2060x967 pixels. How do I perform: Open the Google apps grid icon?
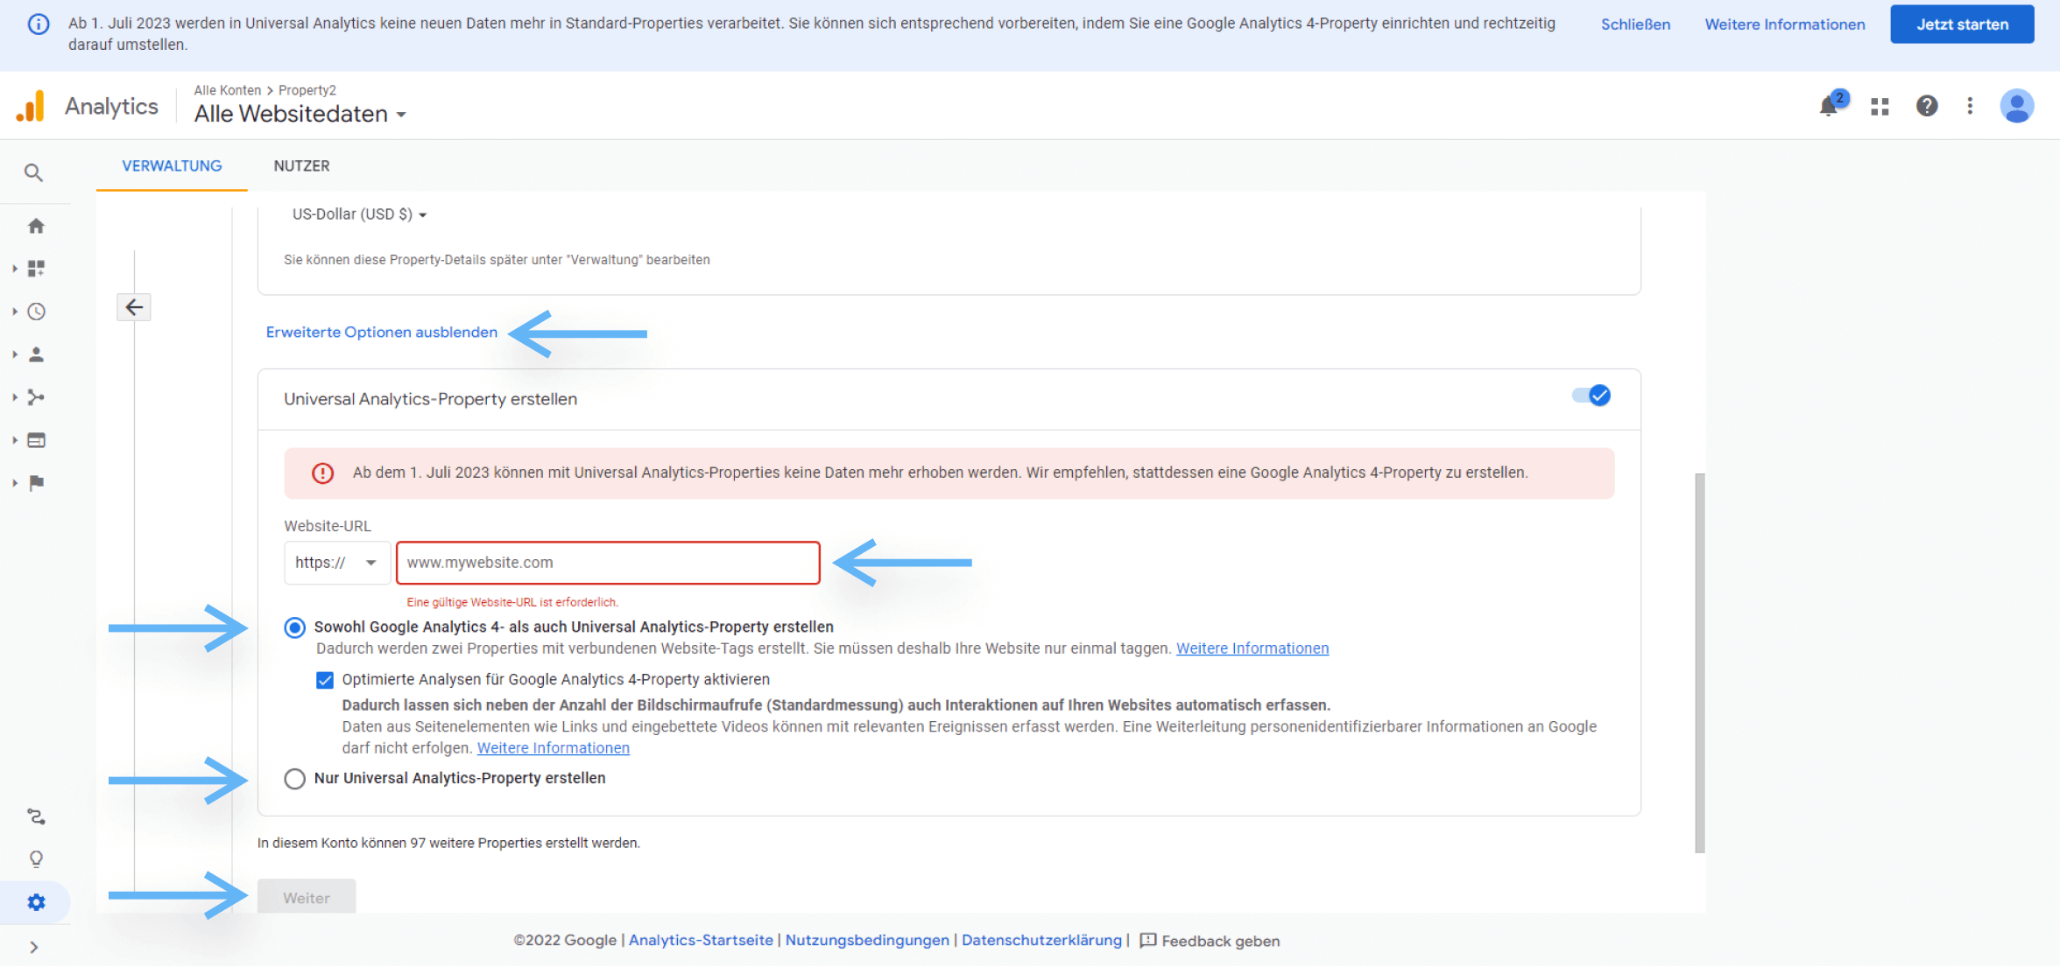pyautogui.click(x=1880, y=106)
